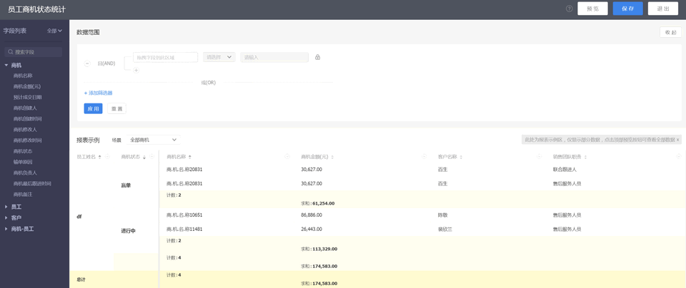This screenshot has height=288, width=686.
Task: Sort by the 员工姓名 column
Action: coord(100,157)
